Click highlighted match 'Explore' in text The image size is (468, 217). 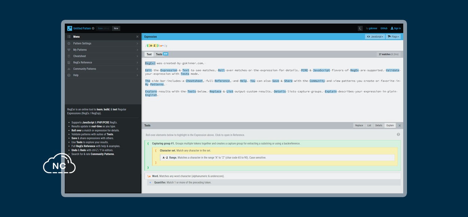point(151,92)
